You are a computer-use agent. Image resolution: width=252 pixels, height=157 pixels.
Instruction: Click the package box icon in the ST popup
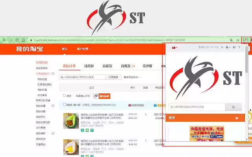pyautogui.click(x=234, y=47)
